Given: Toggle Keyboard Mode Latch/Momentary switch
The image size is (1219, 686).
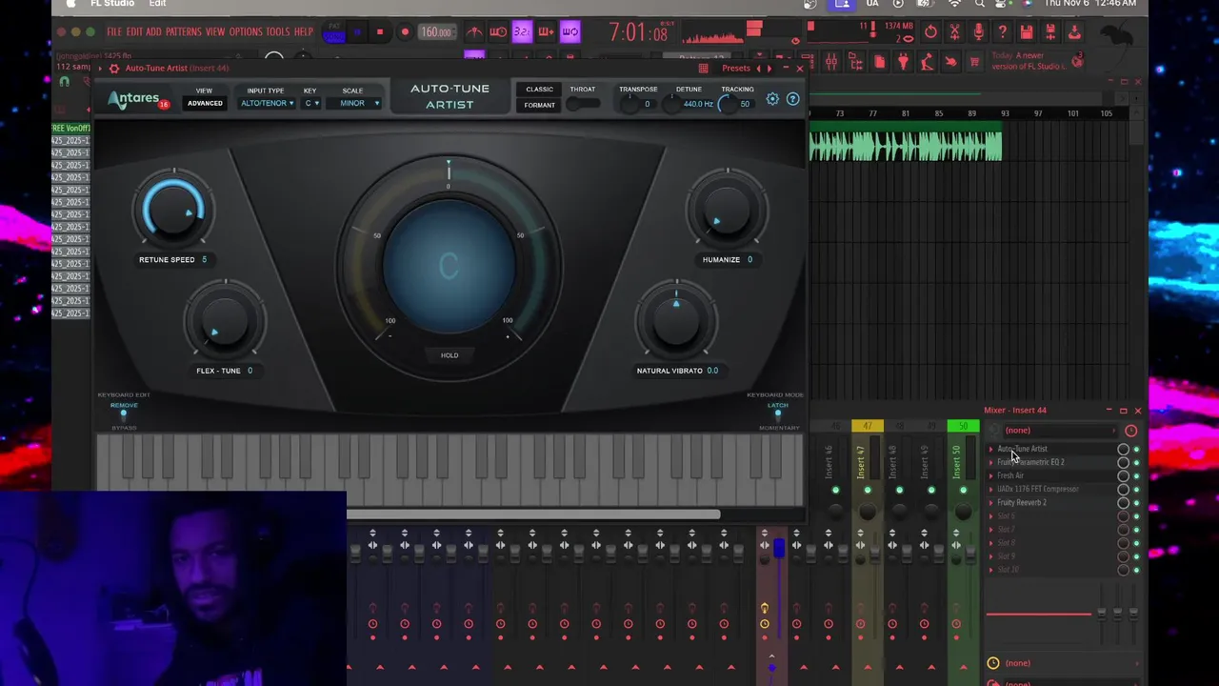Looking at the screenshot, I should (x=778, y=416).
